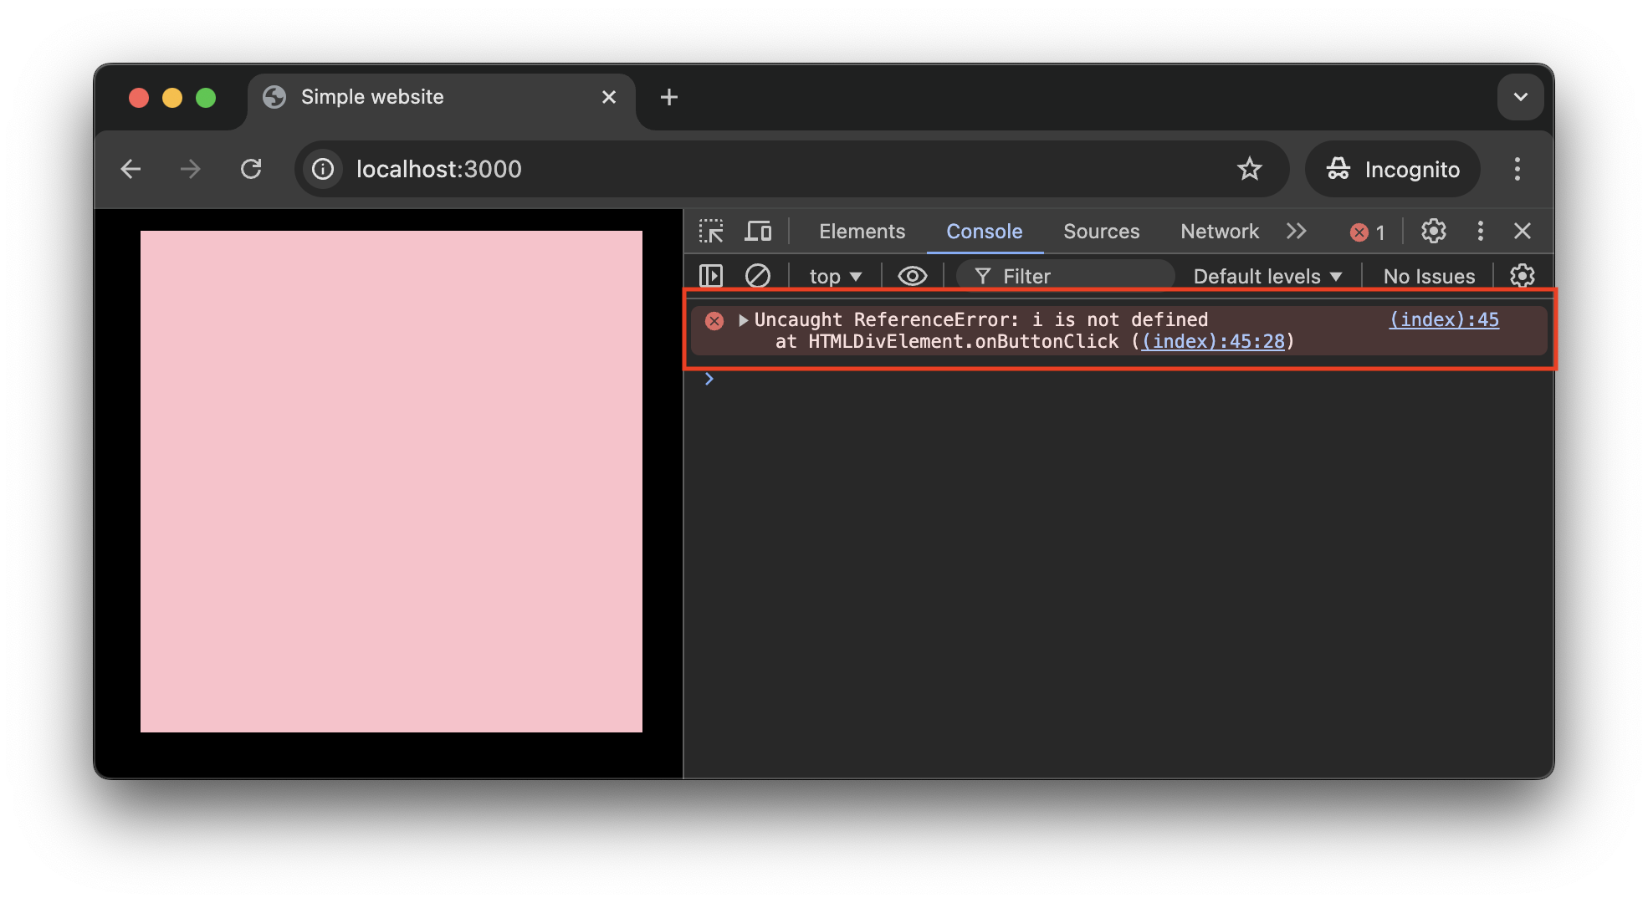This screenshot has height=903, width=1648.
Task: Click the console prompt input line
Action: coord(1119,379)
